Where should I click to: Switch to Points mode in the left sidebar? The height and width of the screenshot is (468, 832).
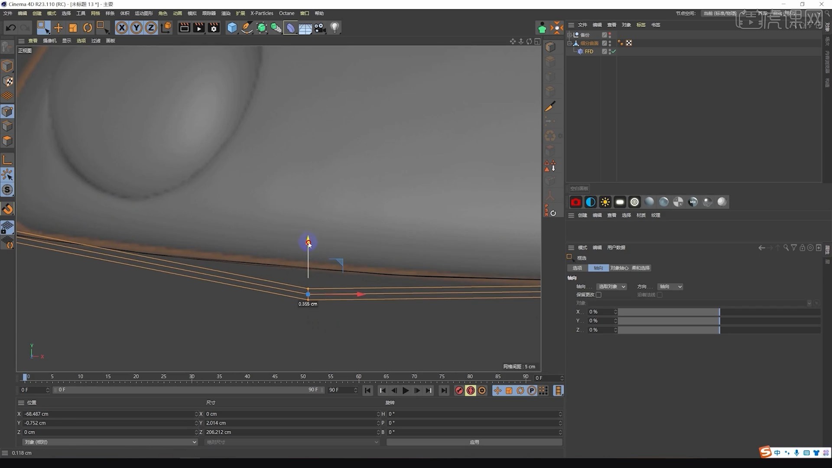point(7,111)
